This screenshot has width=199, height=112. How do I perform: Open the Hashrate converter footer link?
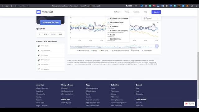point(93,100)
